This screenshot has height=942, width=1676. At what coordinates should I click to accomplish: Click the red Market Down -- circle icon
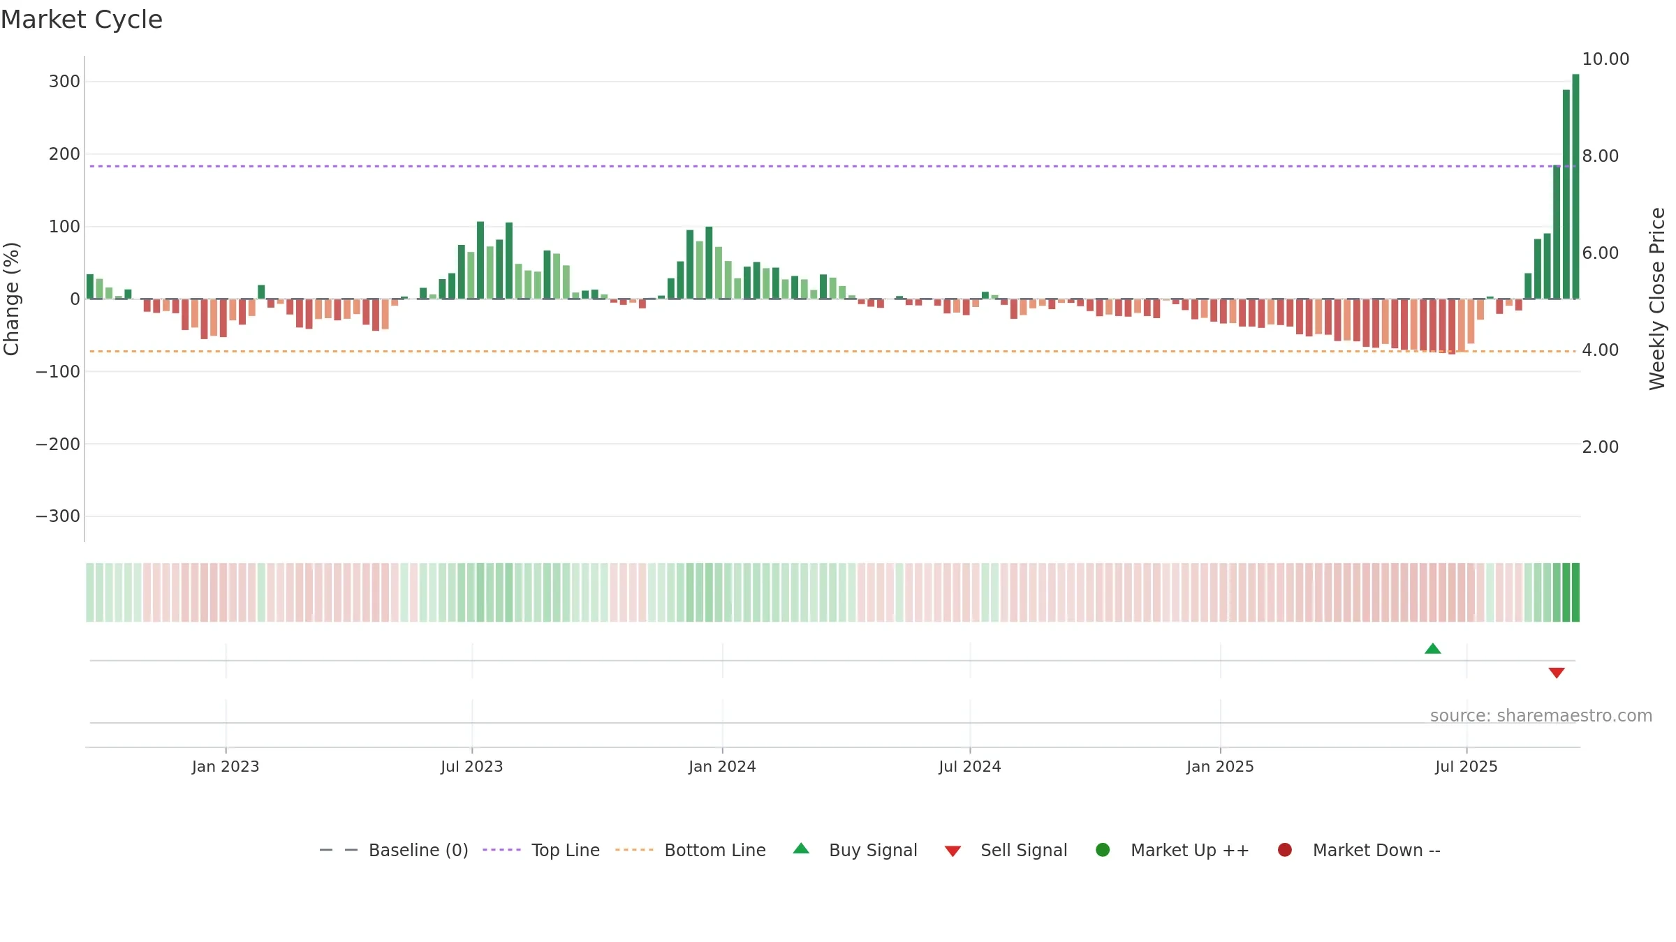coord(1285,850)
